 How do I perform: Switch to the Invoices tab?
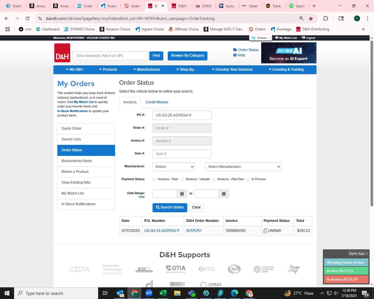(x=130, y=102)
